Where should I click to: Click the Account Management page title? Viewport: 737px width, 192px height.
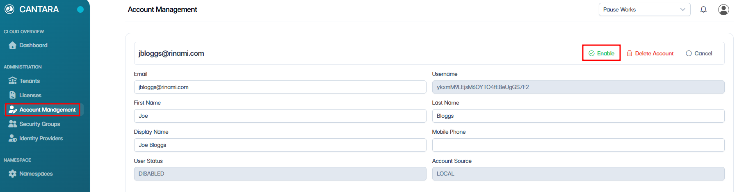pyautogui.click(x=162, y=9)
